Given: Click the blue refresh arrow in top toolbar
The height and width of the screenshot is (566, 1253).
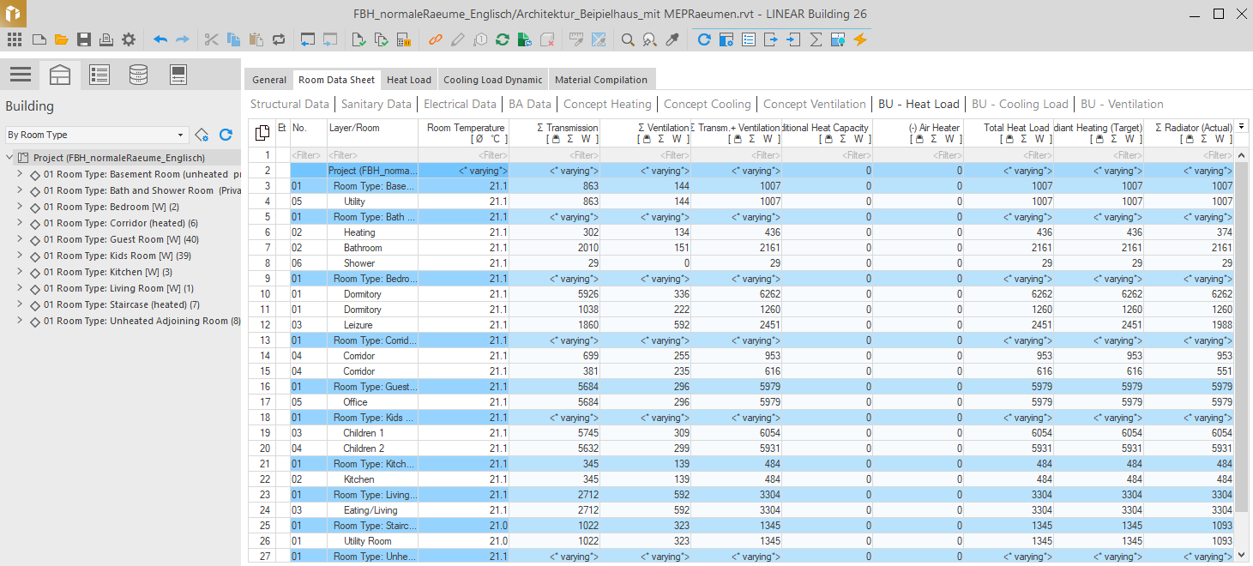Looking at the screenshot, I should tap(704, 39).
